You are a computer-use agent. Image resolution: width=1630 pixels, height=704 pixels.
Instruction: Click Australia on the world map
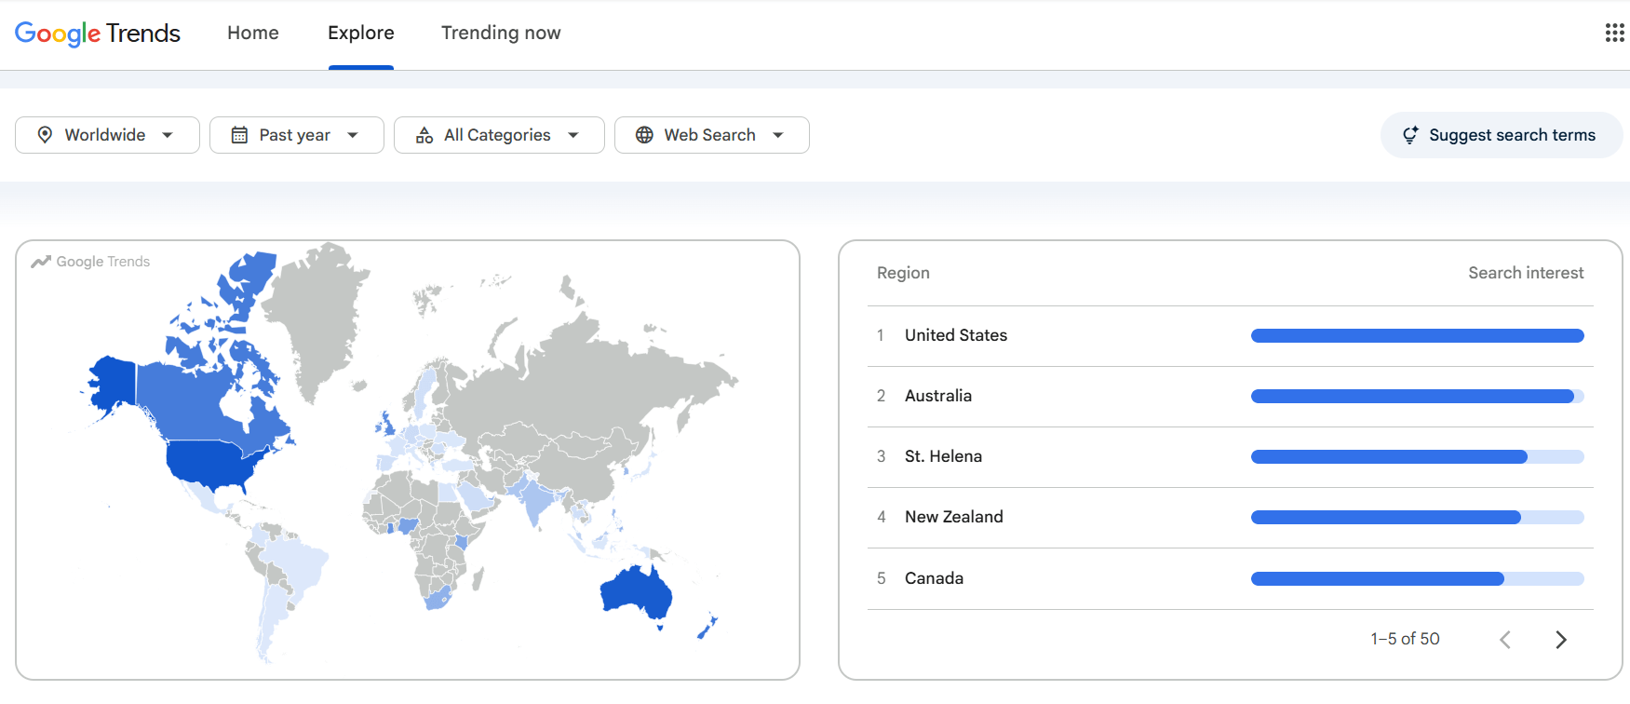637,592
